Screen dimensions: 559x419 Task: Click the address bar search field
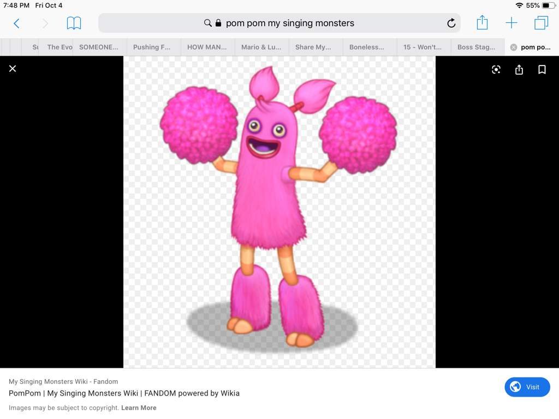(289, 23)
